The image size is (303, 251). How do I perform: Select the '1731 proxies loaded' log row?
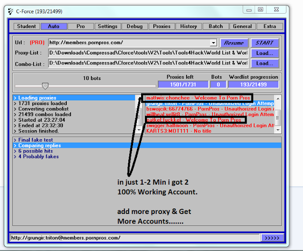pyautogui.click(x=74, y=103)
